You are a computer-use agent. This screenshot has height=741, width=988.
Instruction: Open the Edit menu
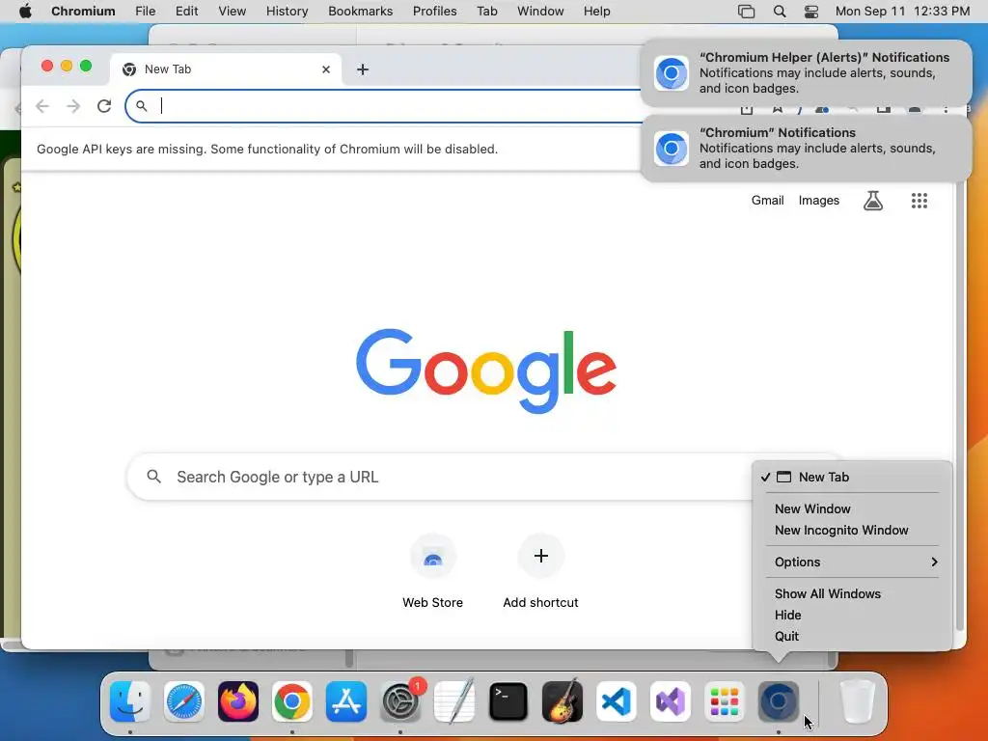tap(186, 12)
